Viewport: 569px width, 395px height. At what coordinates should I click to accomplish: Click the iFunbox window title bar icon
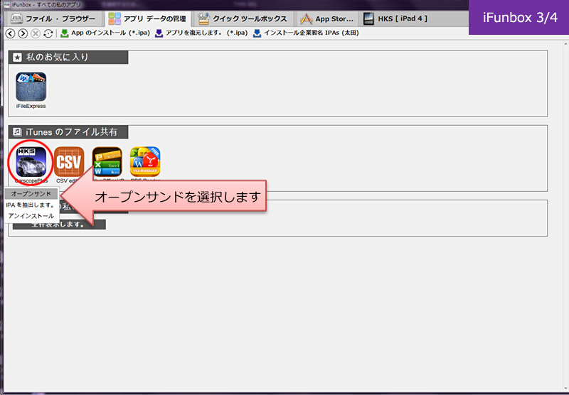(x=7, y=5)
